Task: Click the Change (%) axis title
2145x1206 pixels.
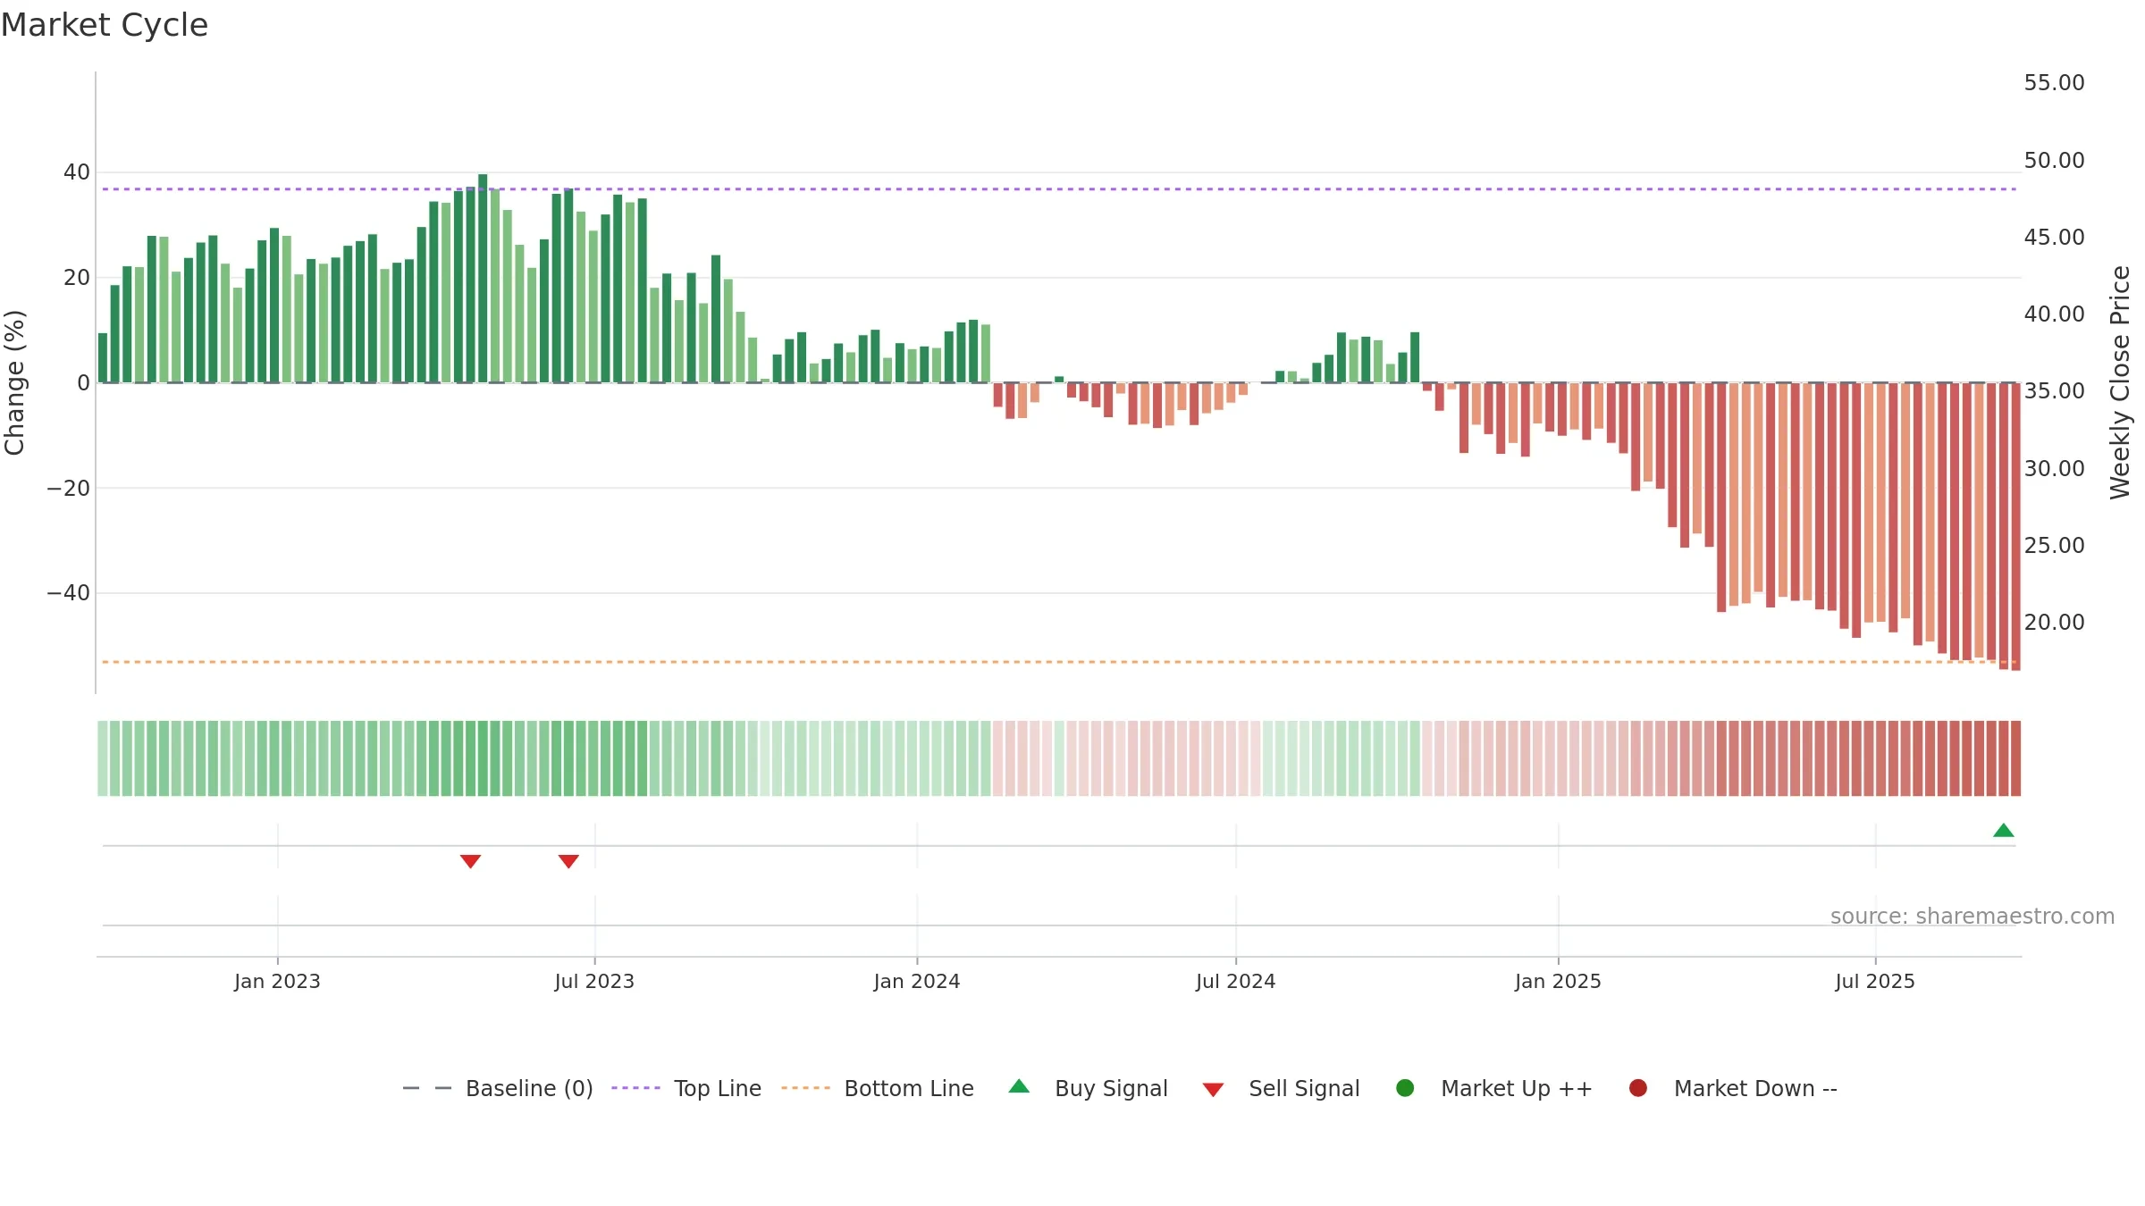Action: tap(14, 382)
